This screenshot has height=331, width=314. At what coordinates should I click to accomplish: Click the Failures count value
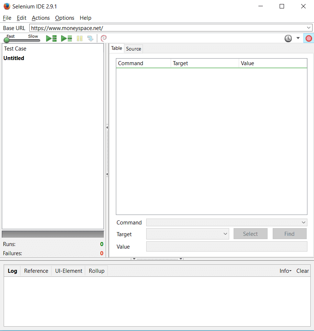point(102,253)
